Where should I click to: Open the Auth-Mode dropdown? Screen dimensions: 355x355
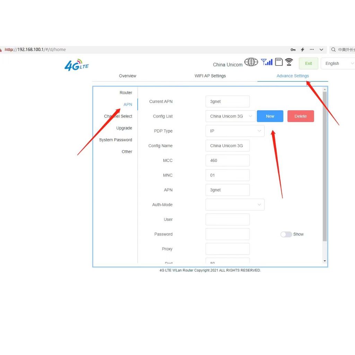click(235, 205)
